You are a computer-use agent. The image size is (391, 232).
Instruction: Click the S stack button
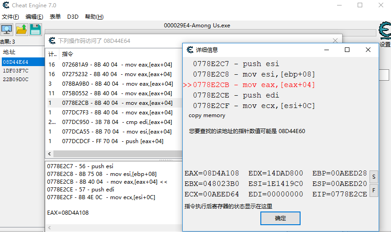pos(374,177)
